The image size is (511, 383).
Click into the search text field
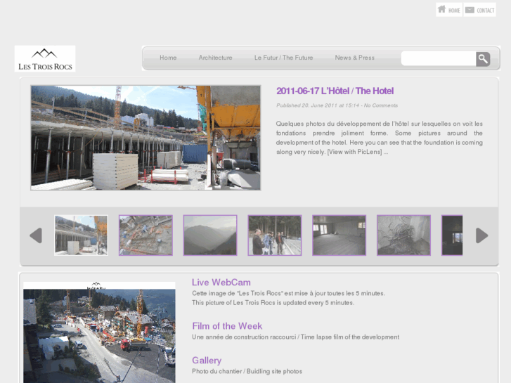click(439, 58)
